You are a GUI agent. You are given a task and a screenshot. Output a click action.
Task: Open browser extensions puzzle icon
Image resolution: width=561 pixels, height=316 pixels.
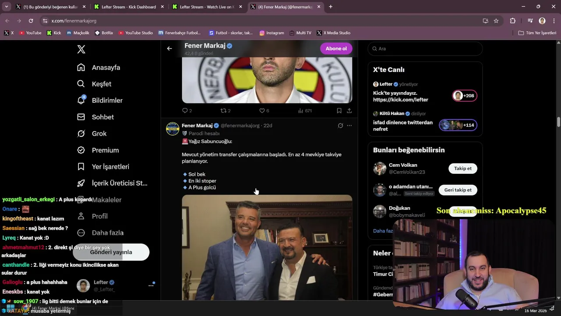pos(513,21)
